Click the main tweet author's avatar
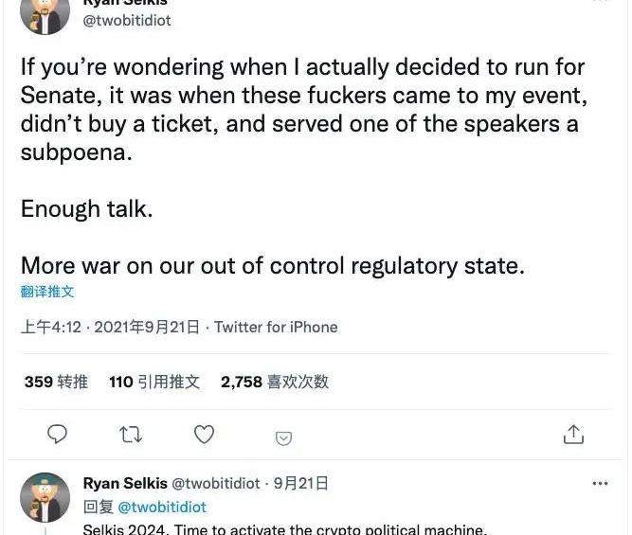This screenshot has width=632, height=535. pos(45,14)
